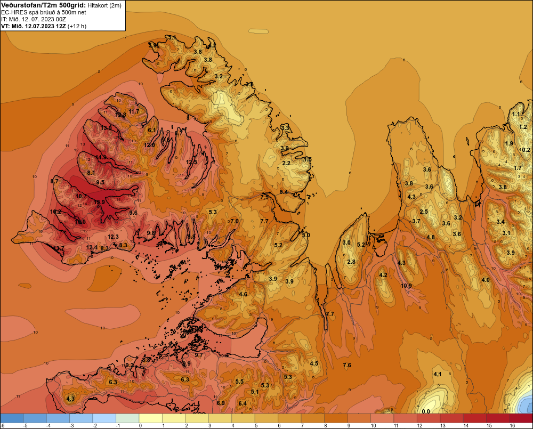Click the 9.9 temperature value
Image resolution: width=533 pixels, height=429 pixels.
click(x=187, y=363)
